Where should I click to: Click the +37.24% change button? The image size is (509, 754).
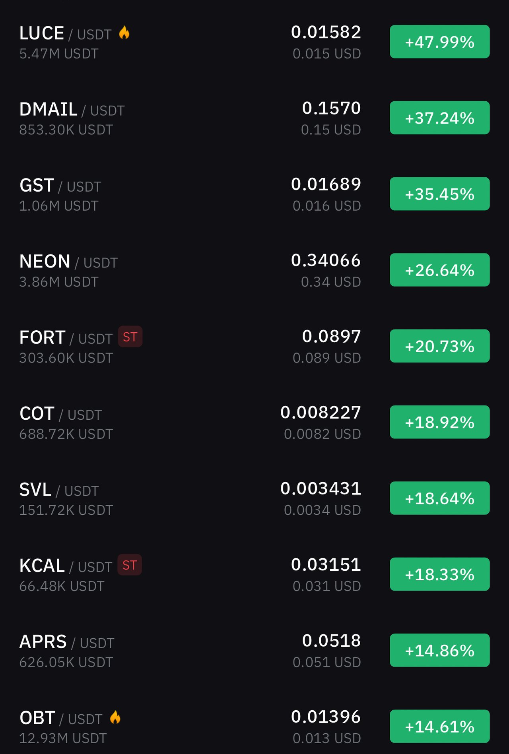(439, 118)
